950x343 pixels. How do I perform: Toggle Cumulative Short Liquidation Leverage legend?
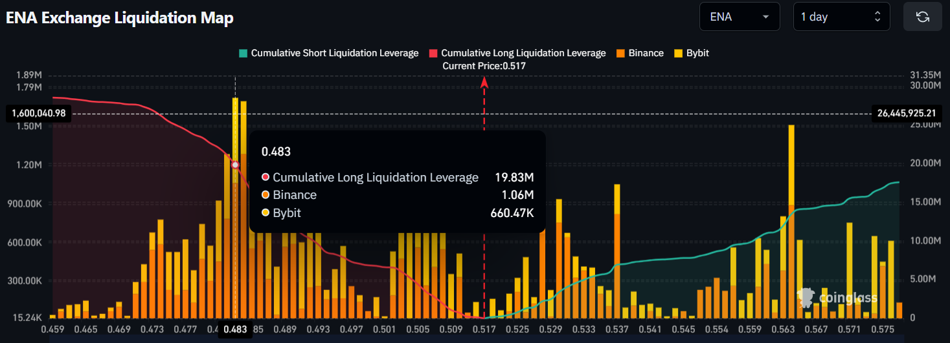coord(329,53)
